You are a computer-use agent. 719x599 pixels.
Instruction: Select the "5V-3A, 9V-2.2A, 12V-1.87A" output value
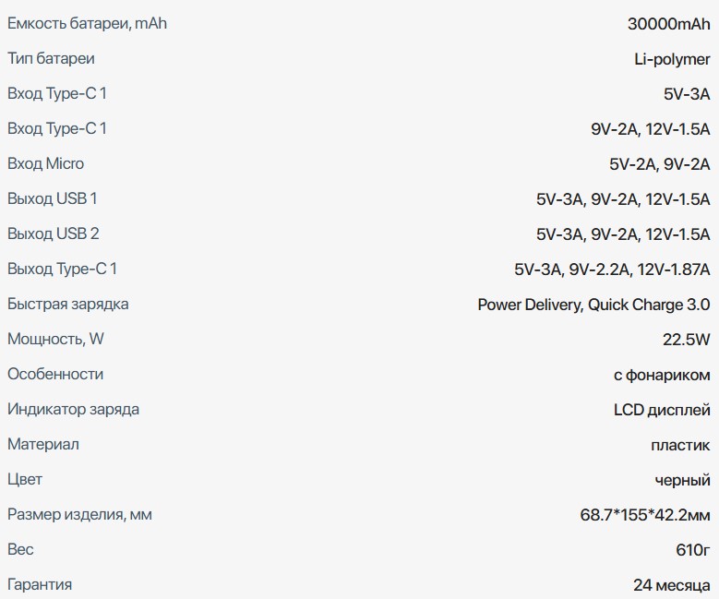(x=612, y=270)
